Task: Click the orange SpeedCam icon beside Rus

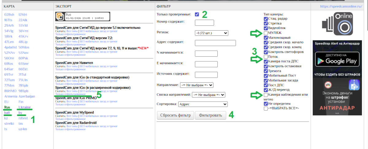Action: coord(60,16)
